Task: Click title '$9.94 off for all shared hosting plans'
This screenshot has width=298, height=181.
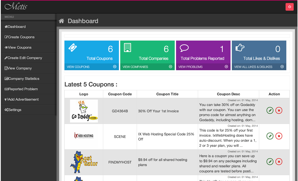Action: pos(163,162)
